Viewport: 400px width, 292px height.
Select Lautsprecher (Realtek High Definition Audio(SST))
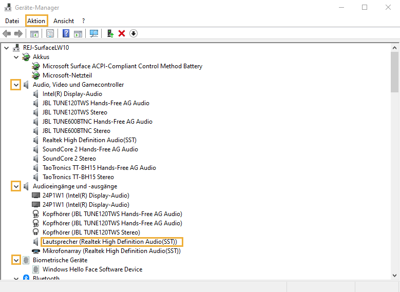click(109, 242)
